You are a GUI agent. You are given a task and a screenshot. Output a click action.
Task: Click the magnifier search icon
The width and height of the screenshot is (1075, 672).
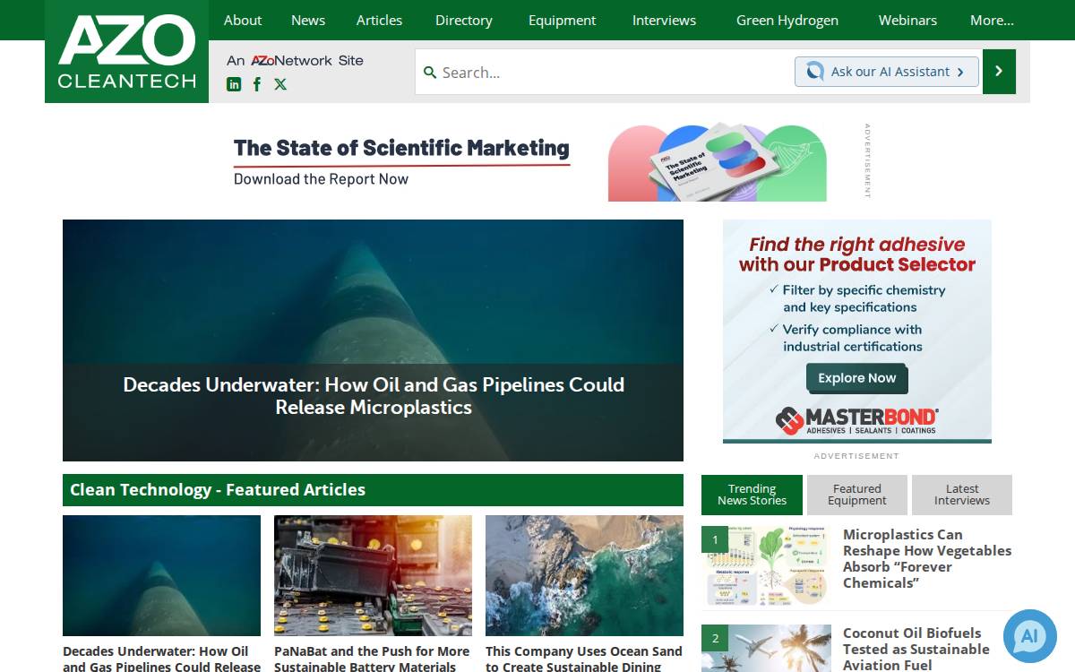pyautogui.click(x=430, y=73)
